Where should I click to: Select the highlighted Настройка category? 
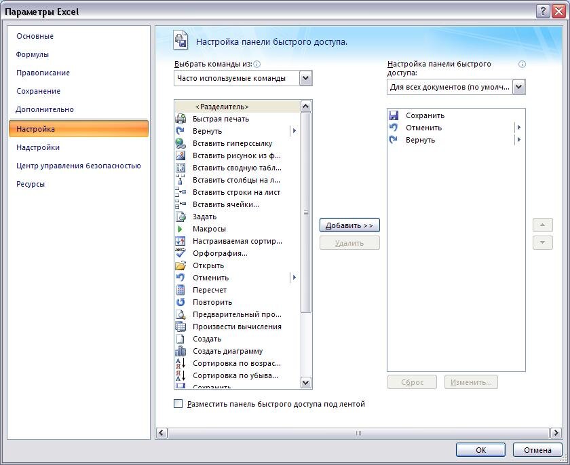click(x=79, y=129)
